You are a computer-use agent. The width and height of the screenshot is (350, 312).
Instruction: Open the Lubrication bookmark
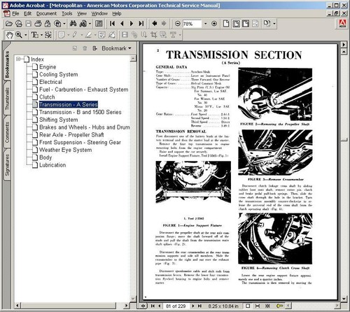point(52,165)
